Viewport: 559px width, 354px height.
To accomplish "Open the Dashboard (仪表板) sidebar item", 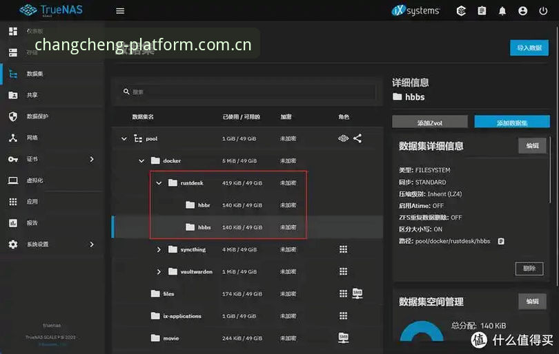I will [x=52, y=31].
